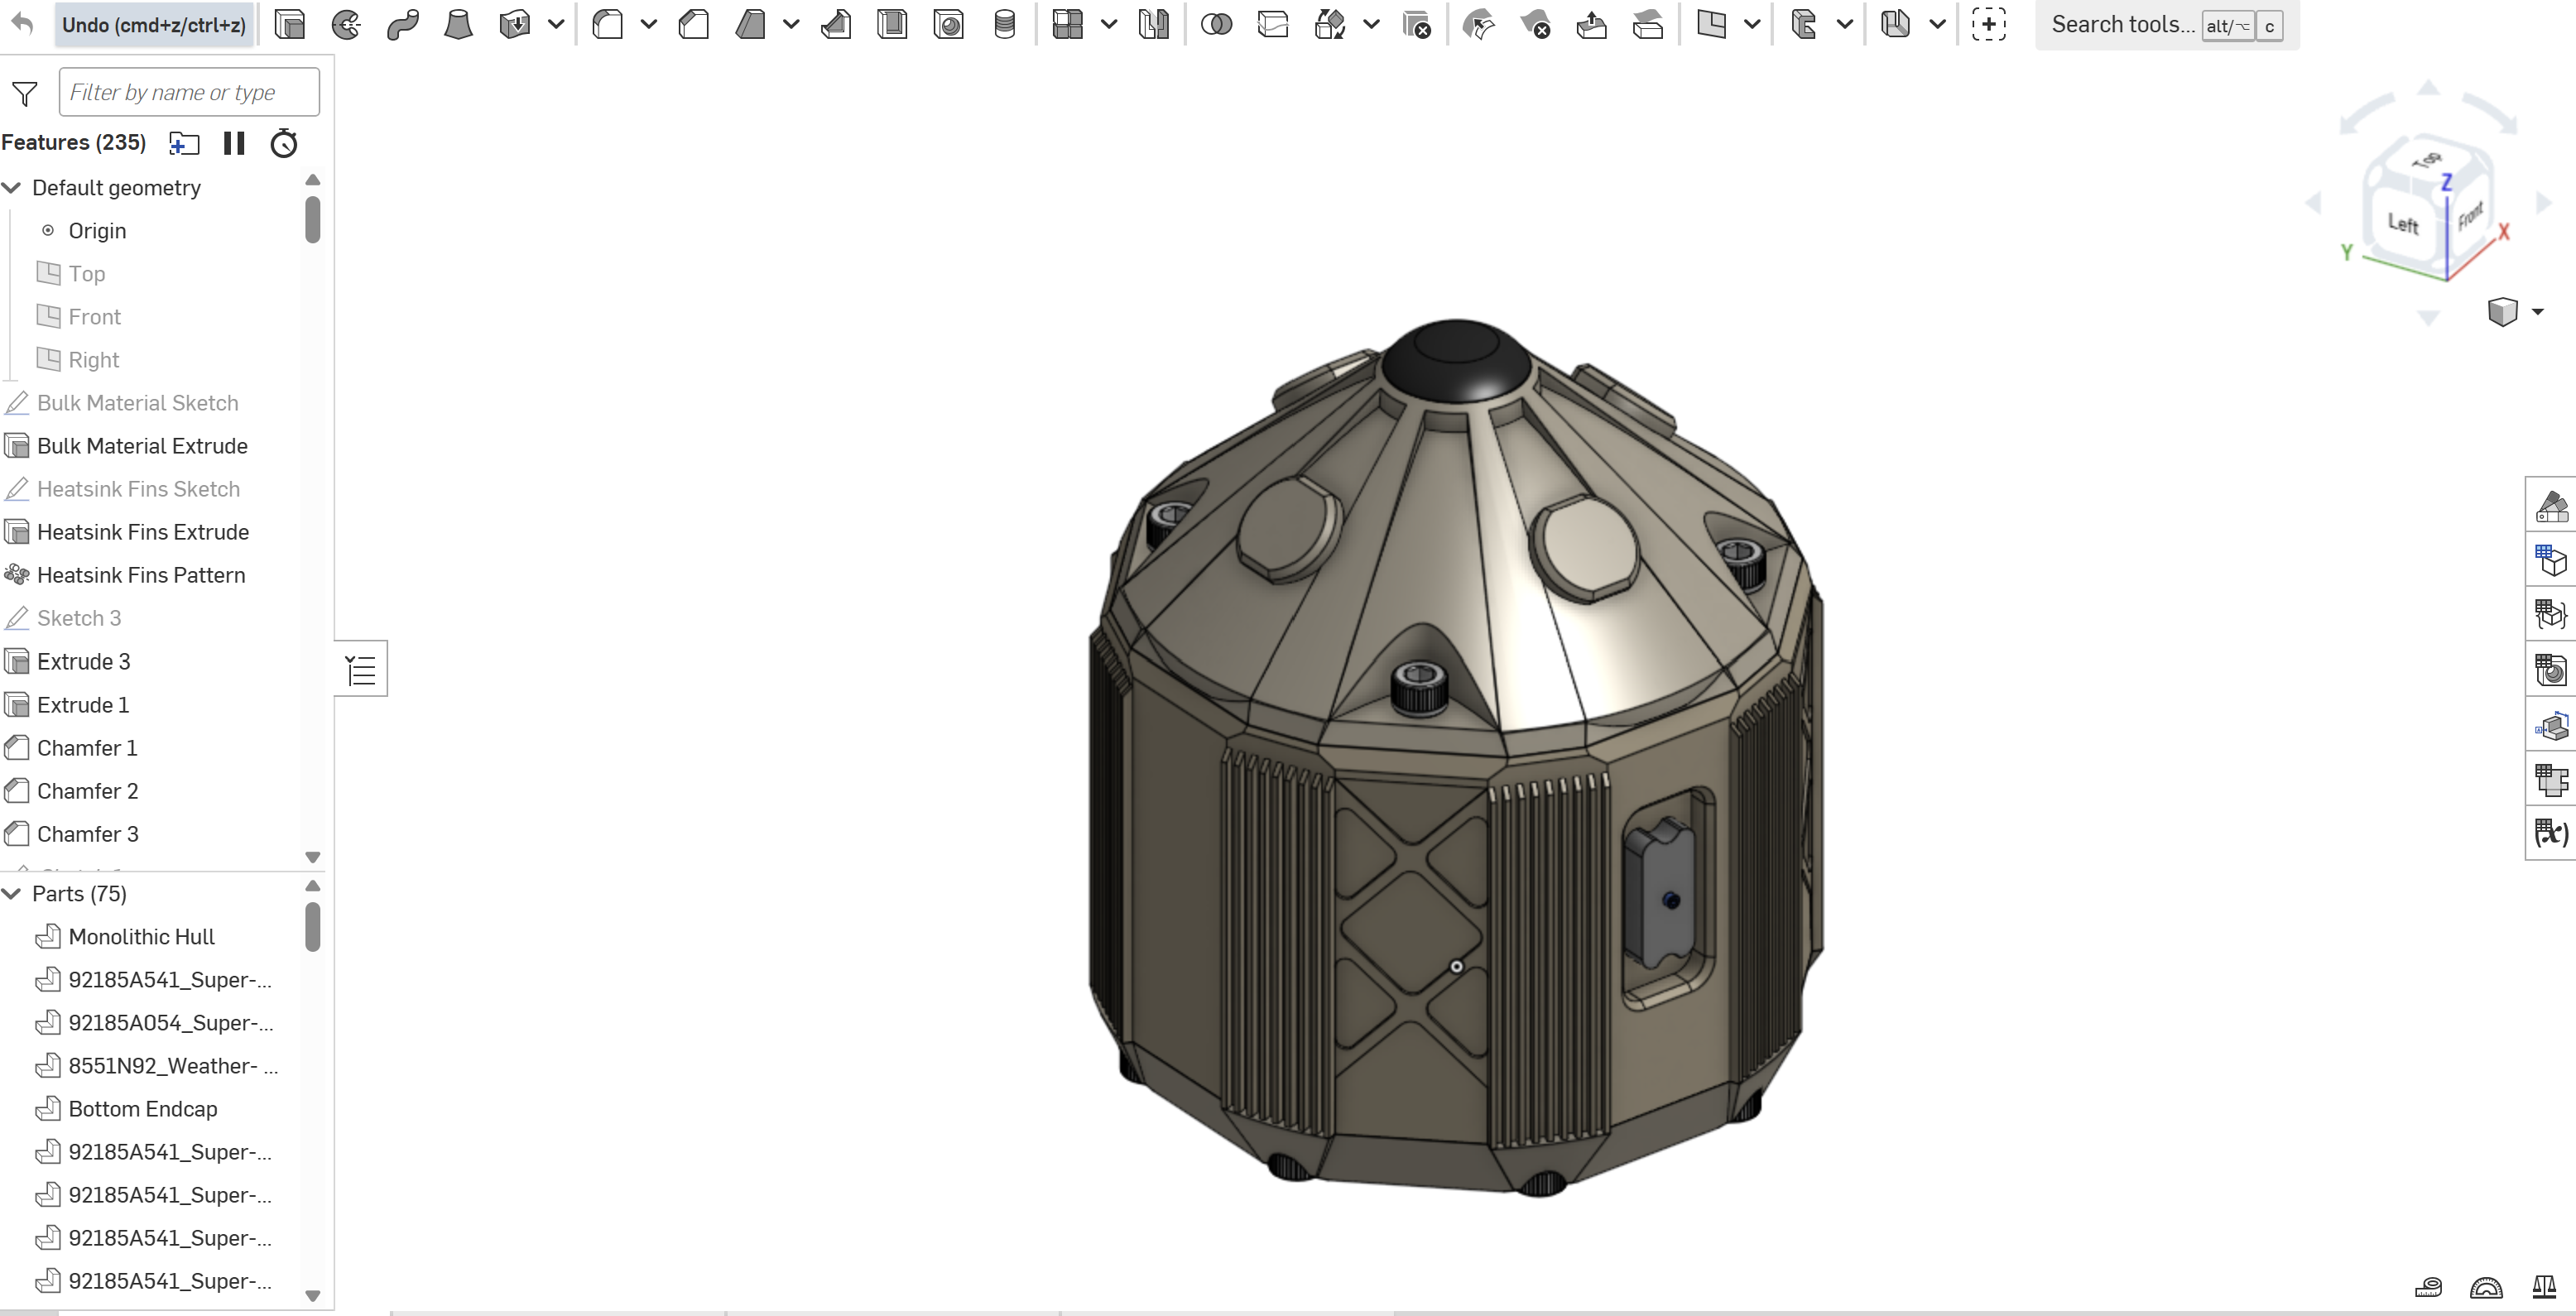Select the External thread tool

1004,24
